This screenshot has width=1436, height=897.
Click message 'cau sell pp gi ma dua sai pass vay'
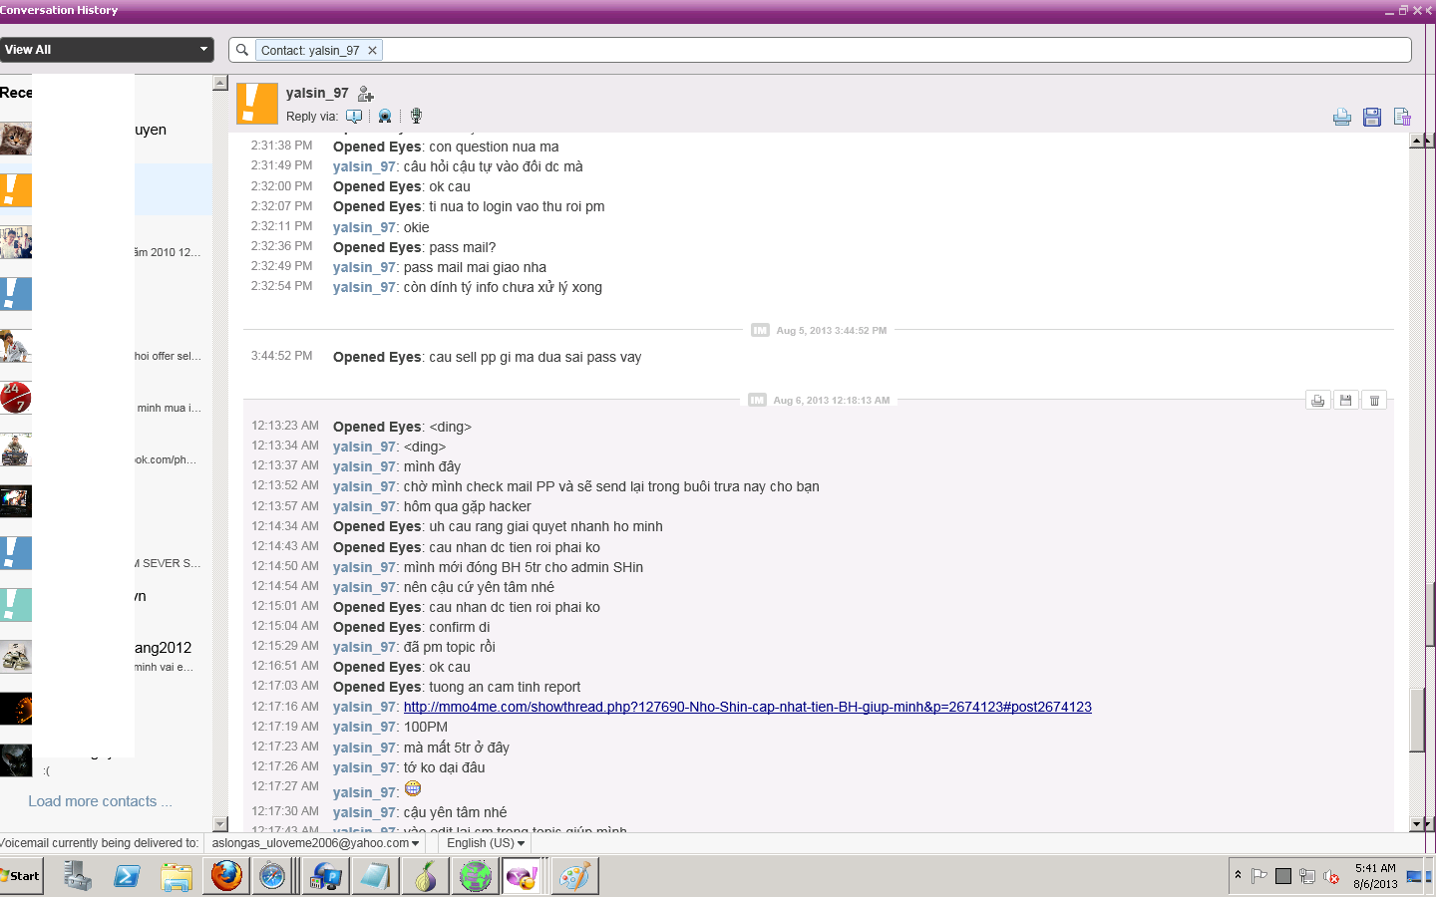(536, 357)
